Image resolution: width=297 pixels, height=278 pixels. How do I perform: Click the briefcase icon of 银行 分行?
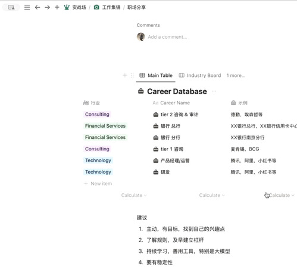156,138
